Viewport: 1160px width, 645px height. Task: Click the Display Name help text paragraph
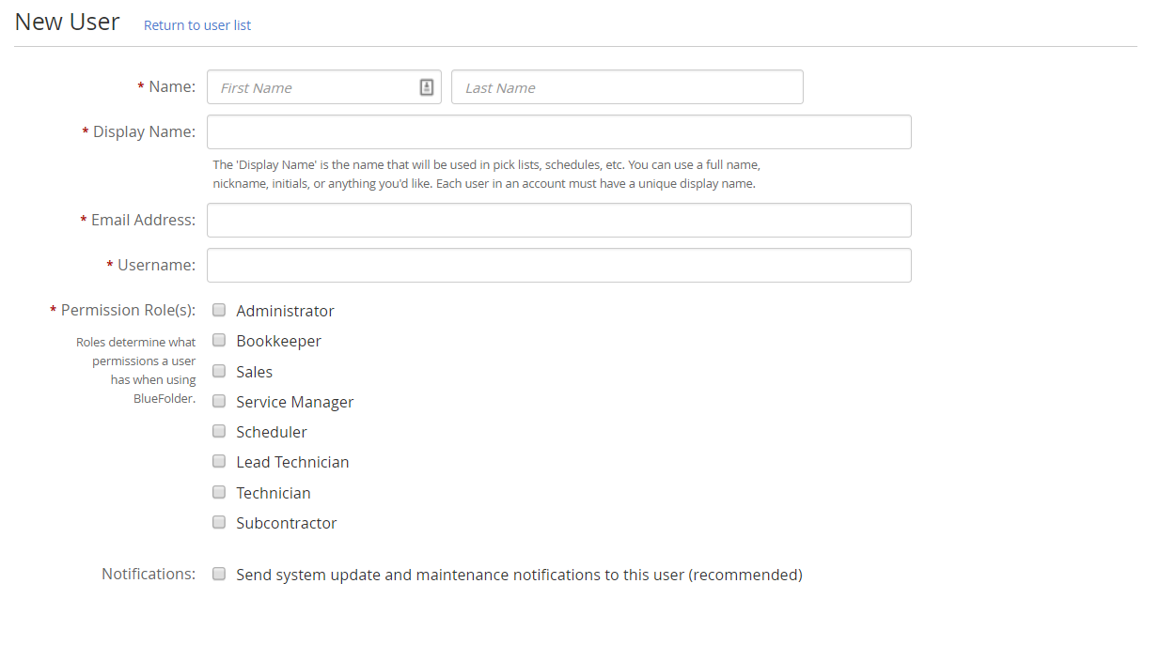pos(486,174)
